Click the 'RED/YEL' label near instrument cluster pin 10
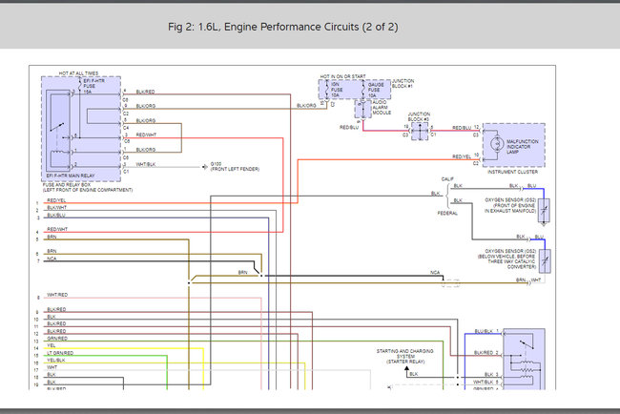The image size is (620, 414). click(x=462, y=156)
